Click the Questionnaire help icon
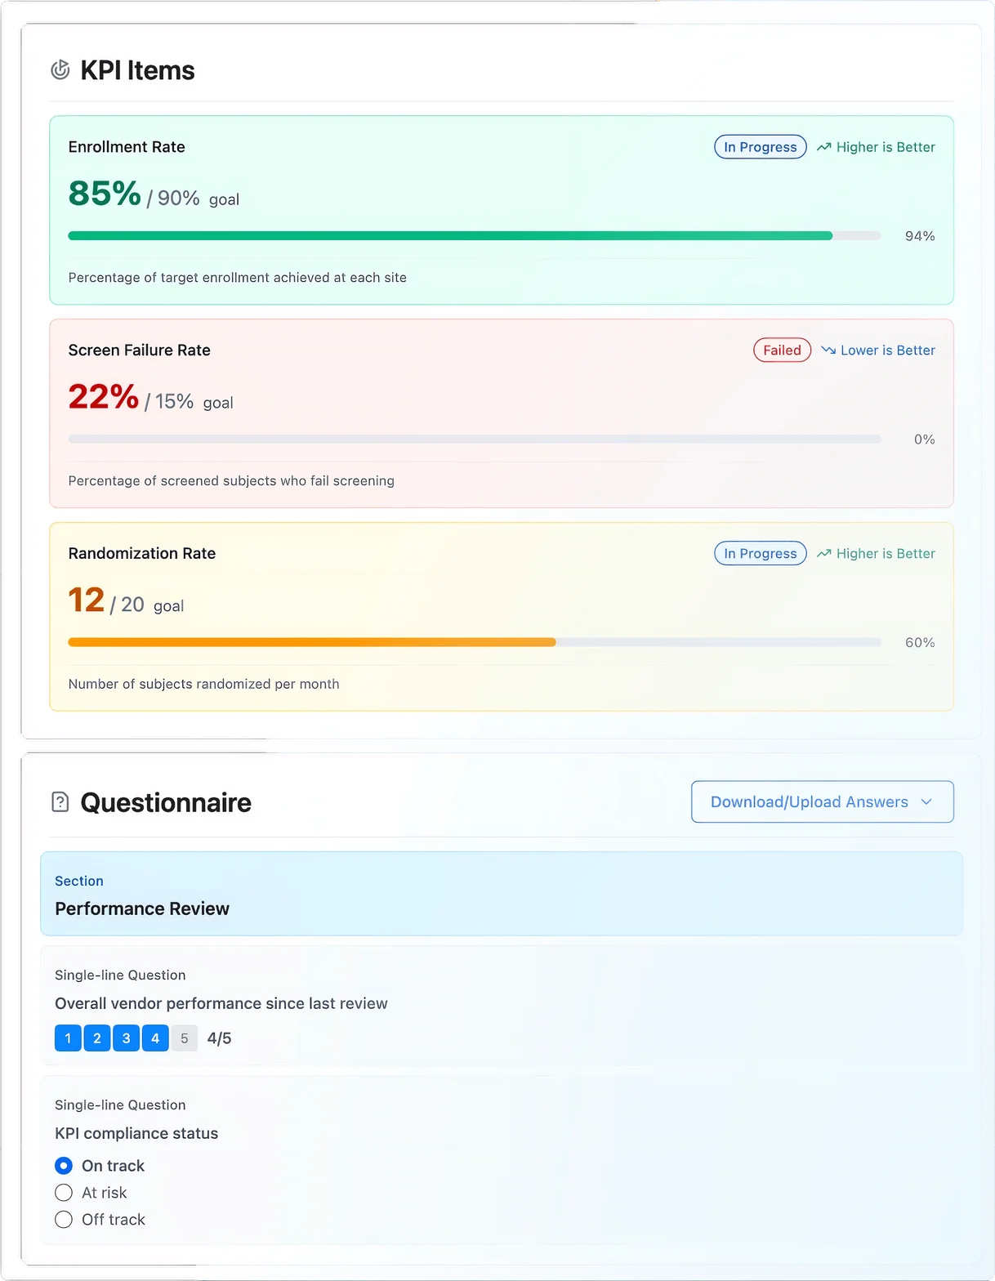Screen dimensions: 995x1281 tap(60, 802)
